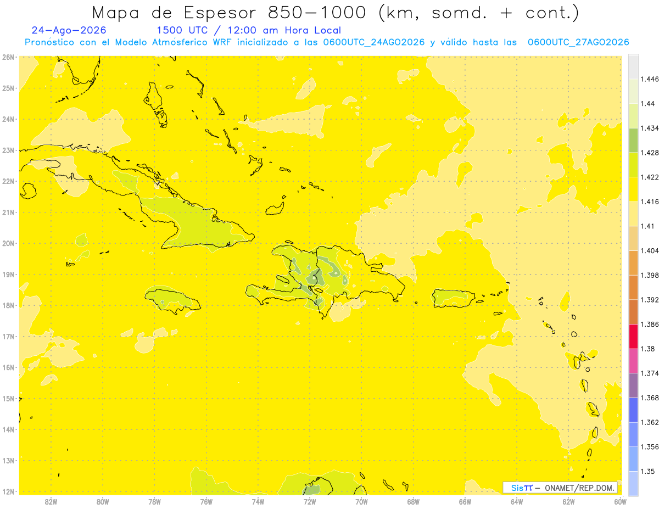
Task: Click the green color bar segment
Action: pos(633,139)
